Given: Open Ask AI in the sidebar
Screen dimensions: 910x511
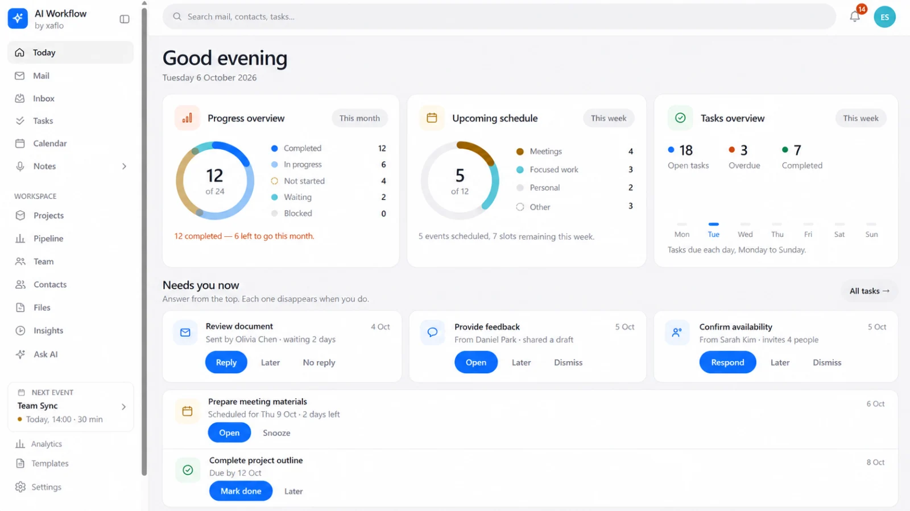Looking at the screenshot, I should click(x=71, y=354).
